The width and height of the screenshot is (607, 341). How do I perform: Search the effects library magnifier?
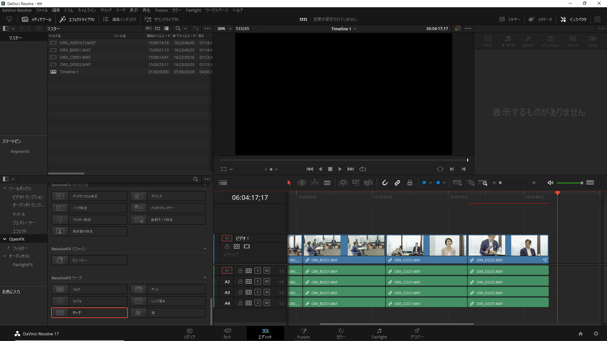pyautogui.click(x=196, y=179)
